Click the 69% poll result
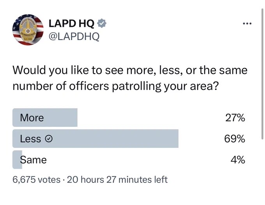265x205 pixels. (235, 139)
